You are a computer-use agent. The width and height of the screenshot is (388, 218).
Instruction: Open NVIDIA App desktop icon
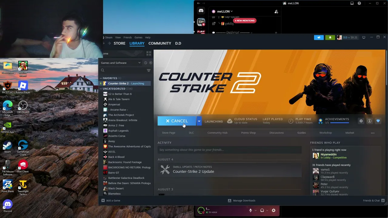8,127
